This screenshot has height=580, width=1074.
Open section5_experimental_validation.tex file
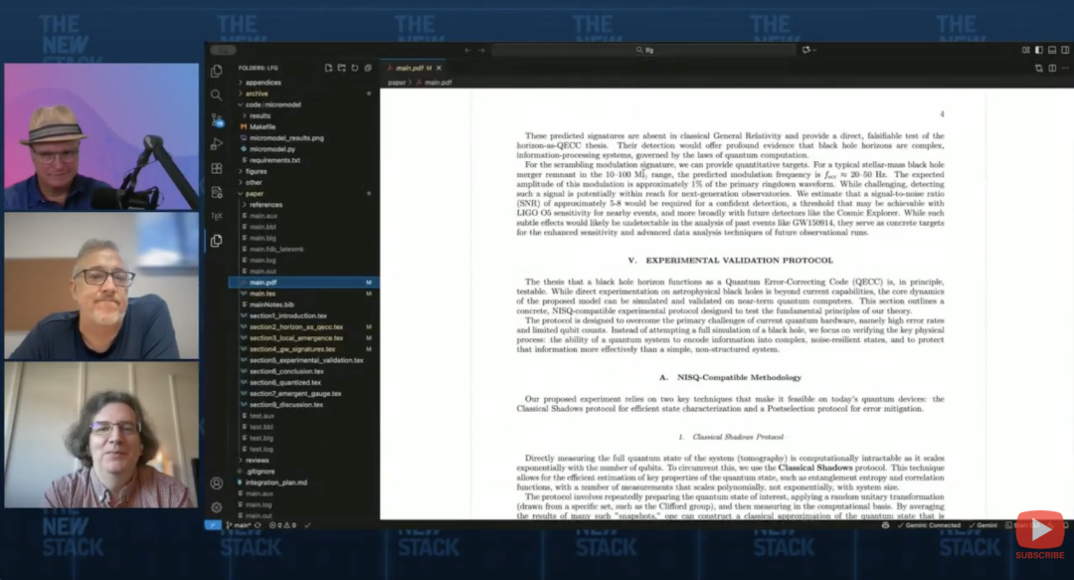coord(301,360)
